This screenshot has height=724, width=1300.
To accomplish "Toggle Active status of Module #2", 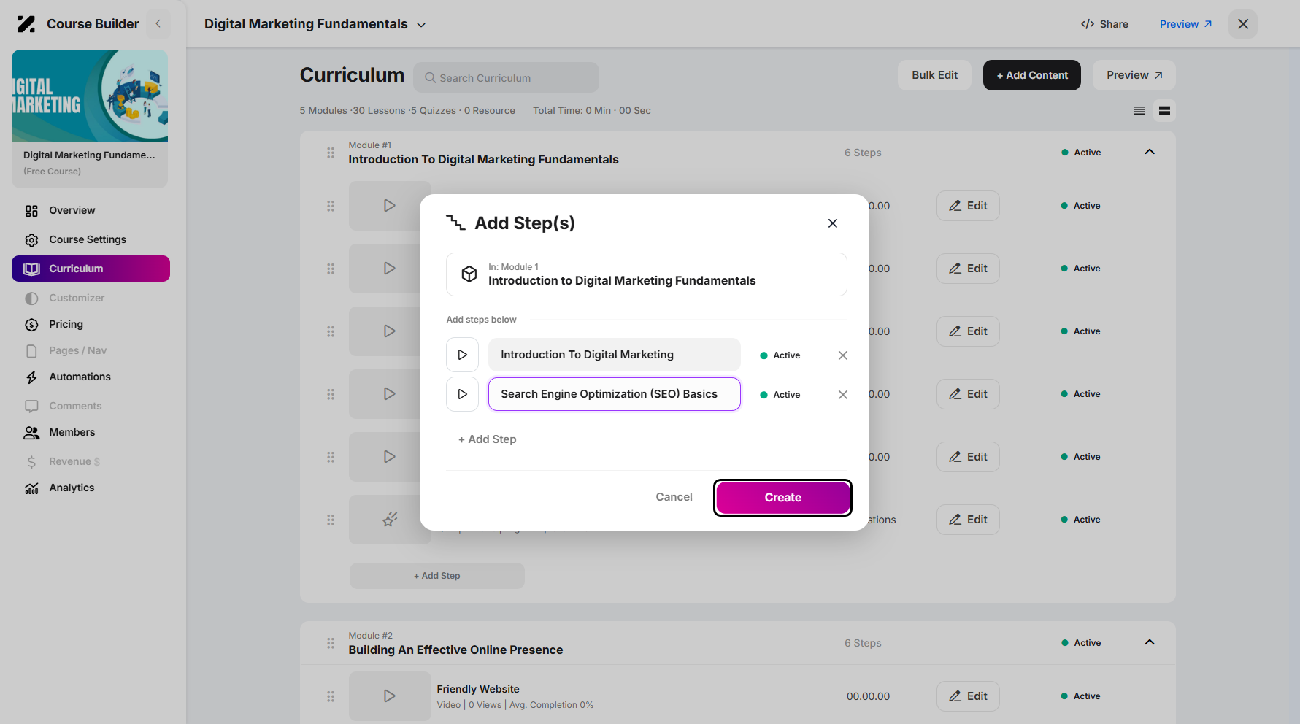I will tap(1081, 643).
